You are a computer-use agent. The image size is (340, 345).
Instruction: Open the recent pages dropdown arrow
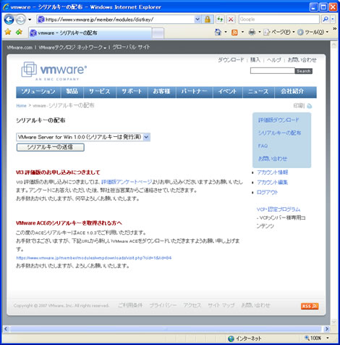tap(30, 20)
